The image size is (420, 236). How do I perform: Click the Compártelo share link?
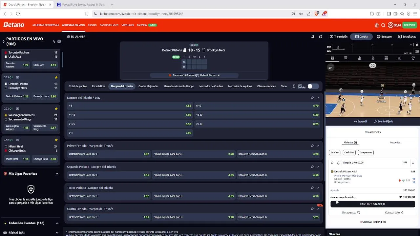click(394, 213)
